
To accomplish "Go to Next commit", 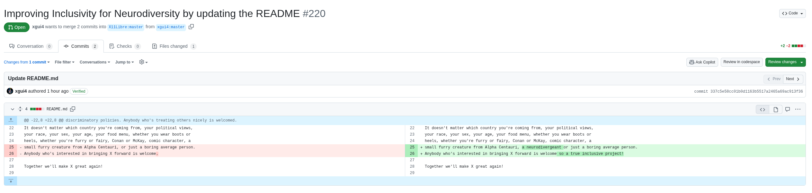I will point(793,79).
